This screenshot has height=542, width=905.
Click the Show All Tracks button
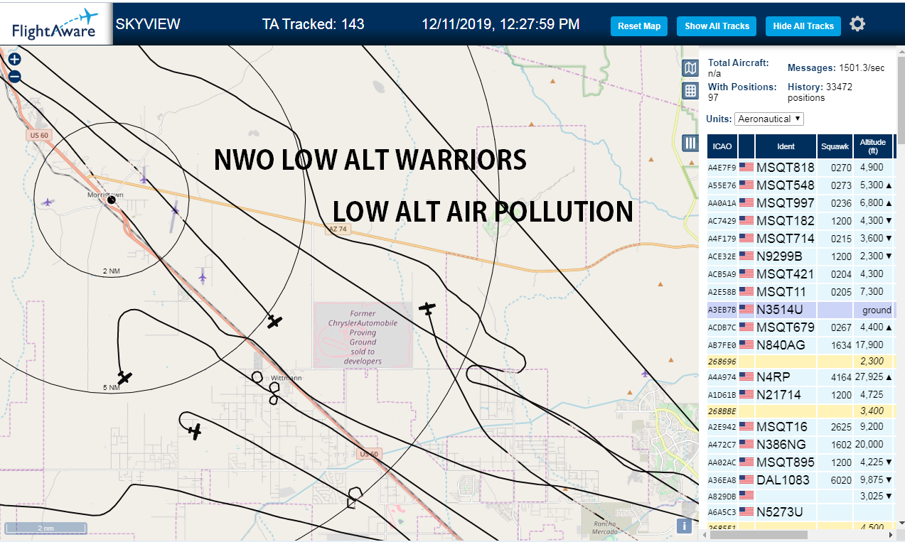click(717, 26)
